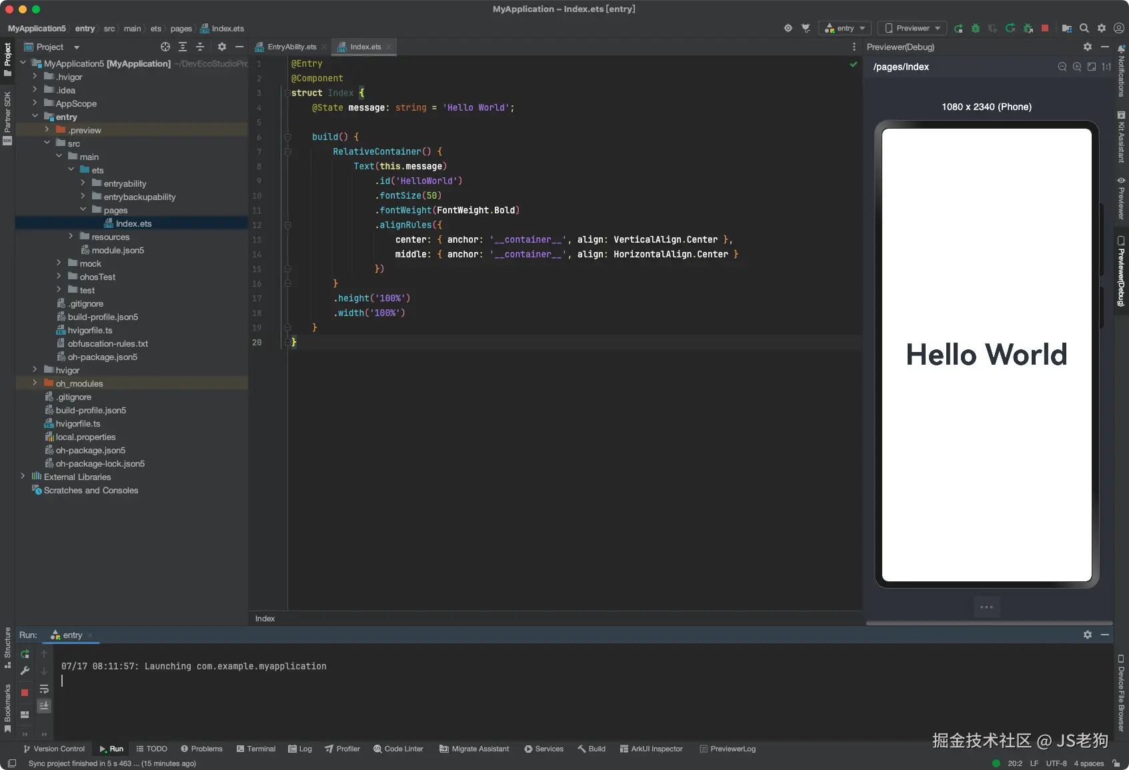Screen dimensions: 1129x770
Task: Click the previewer horizontal scrollbar
Action: coord(988,623)
